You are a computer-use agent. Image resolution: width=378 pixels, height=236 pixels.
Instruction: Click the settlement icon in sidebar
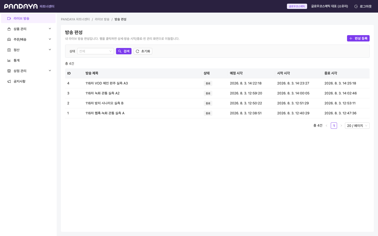9,50
